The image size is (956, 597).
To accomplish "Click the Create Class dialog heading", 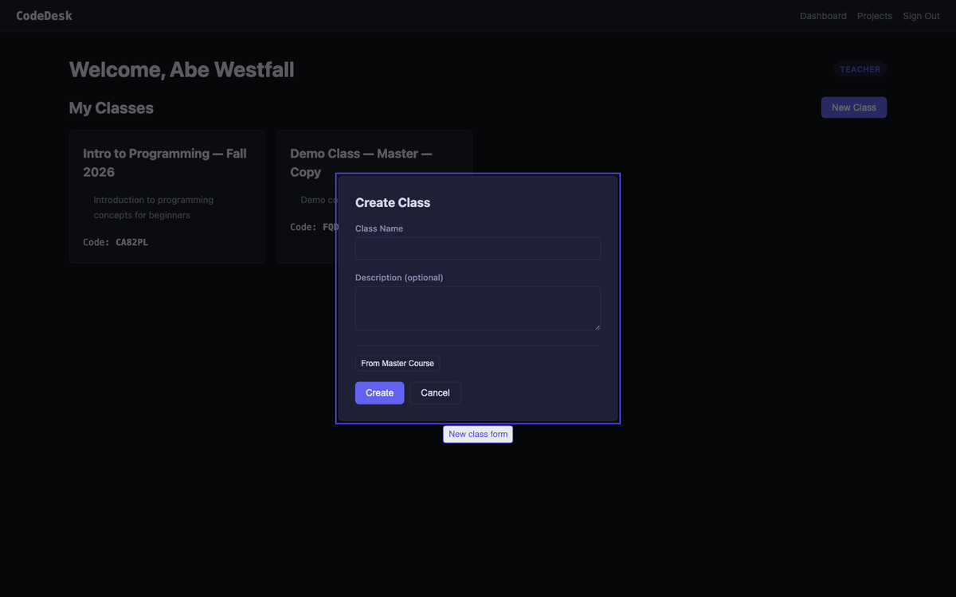I will pos(393,203).
